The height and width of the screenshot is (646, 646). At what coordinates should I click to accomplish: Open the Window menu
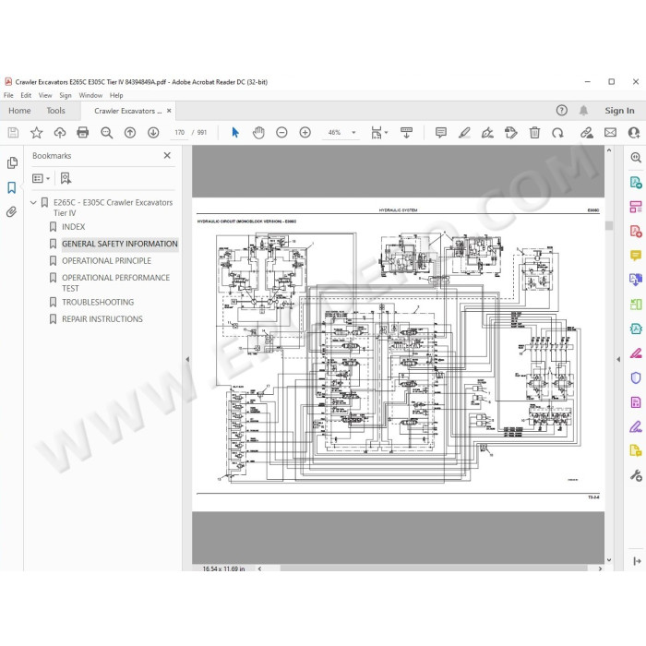(90, 95)
